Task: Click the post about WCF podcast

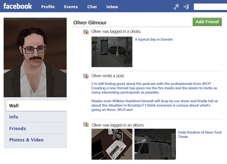Action: coord(154,88)
